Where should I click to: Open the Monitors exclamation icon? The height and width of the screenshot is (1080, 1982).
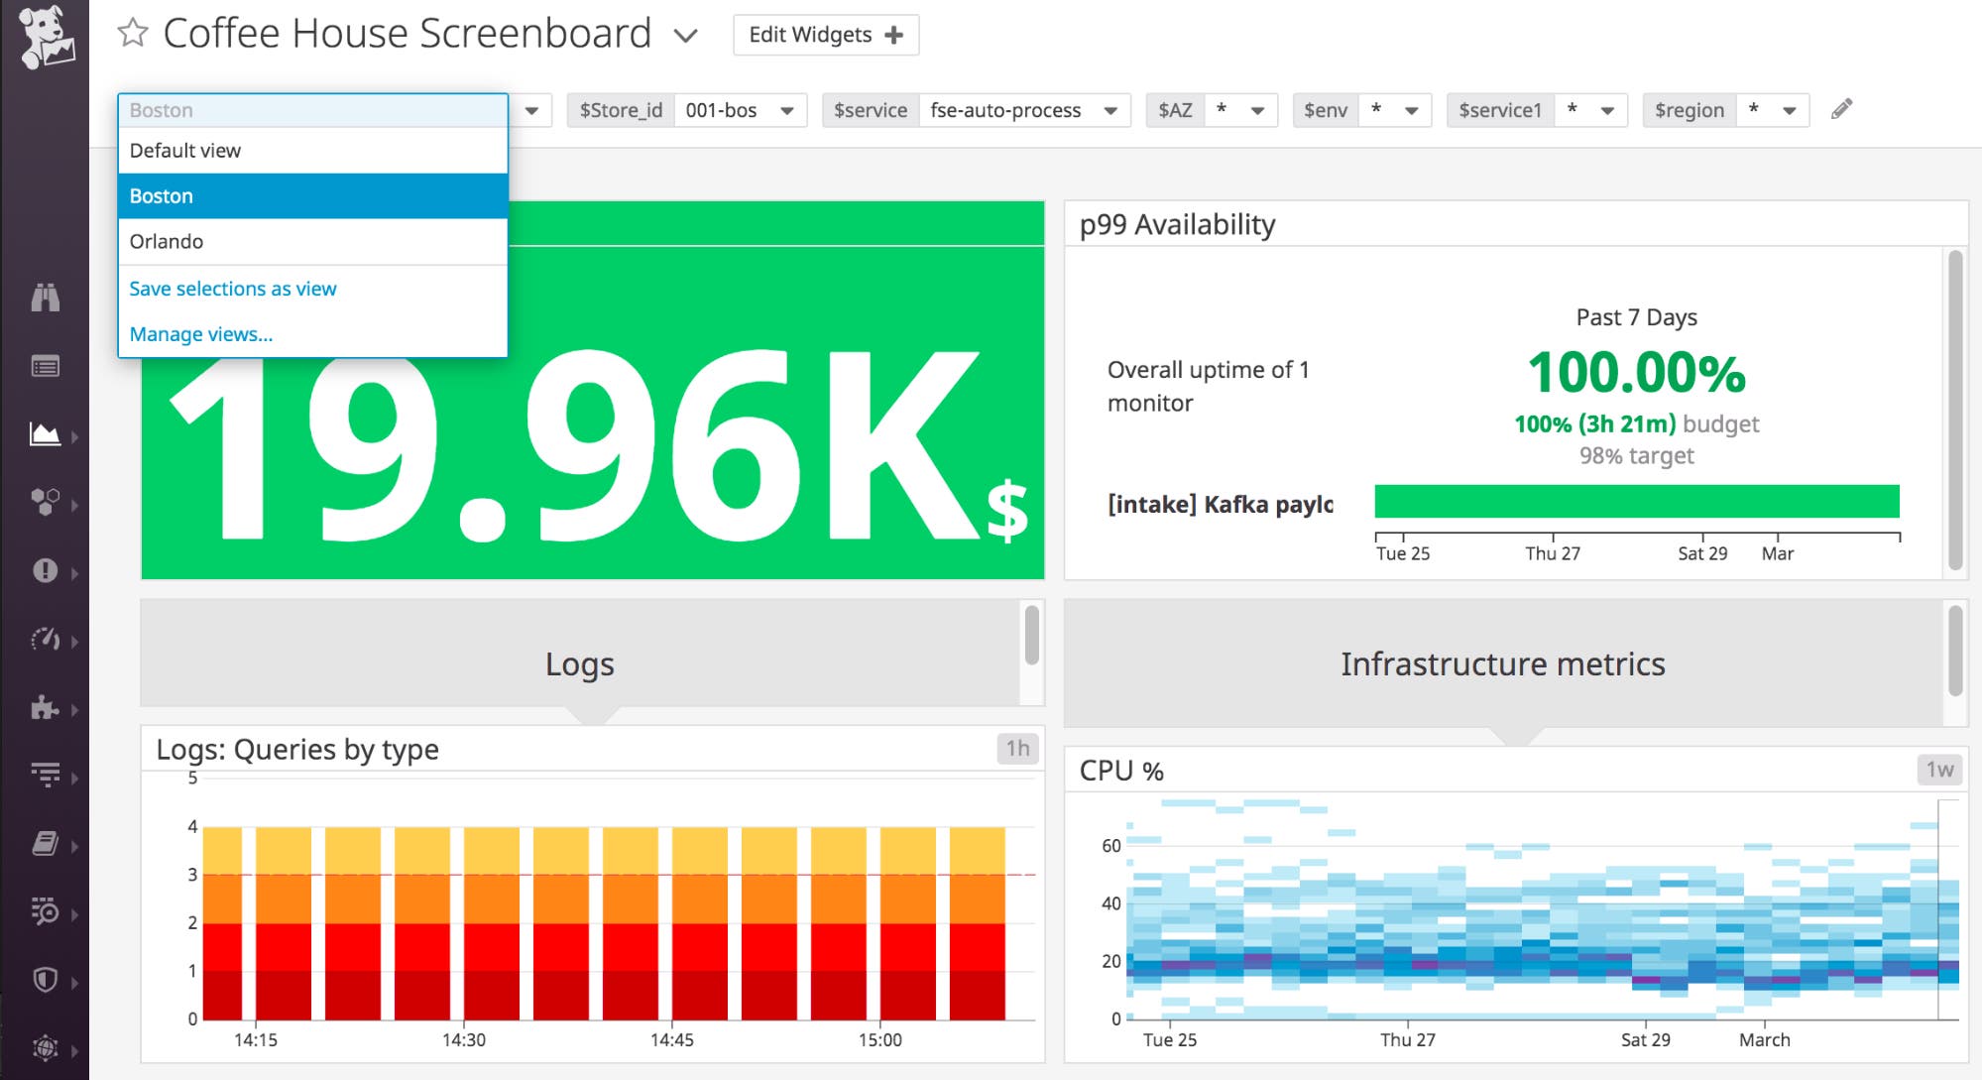tap(45, 571)
